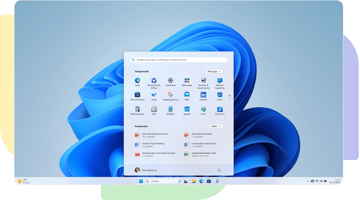
Task: Open Hypotheekbetaalplan 2023 spreadsheet
Action: pyautogui.click(x=200, y=154)
